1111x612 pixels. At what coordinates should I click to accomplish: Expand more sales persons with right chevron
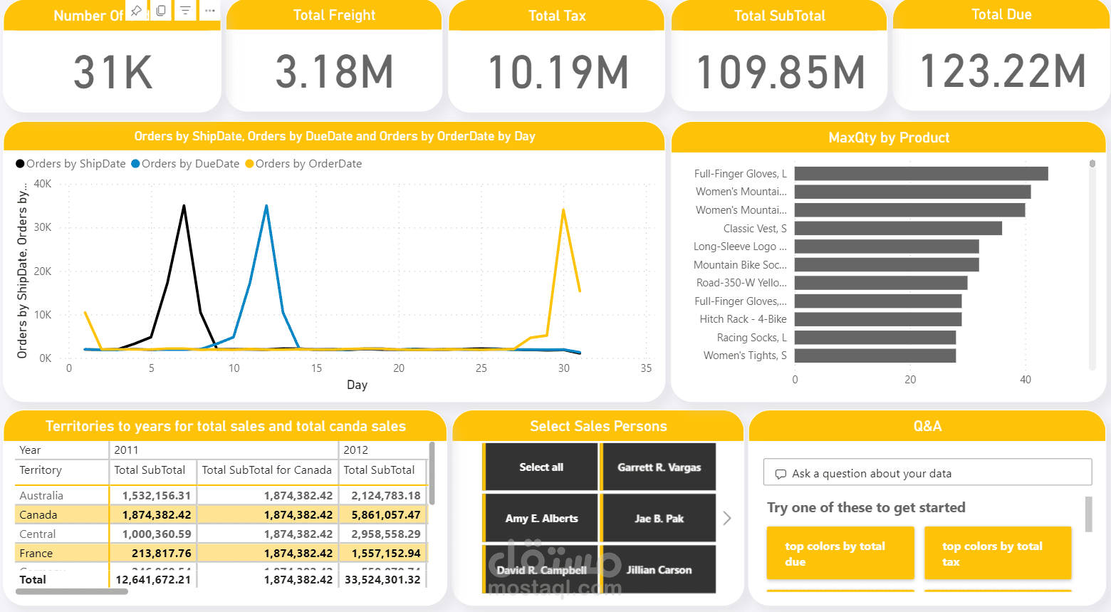click(726, 518)
